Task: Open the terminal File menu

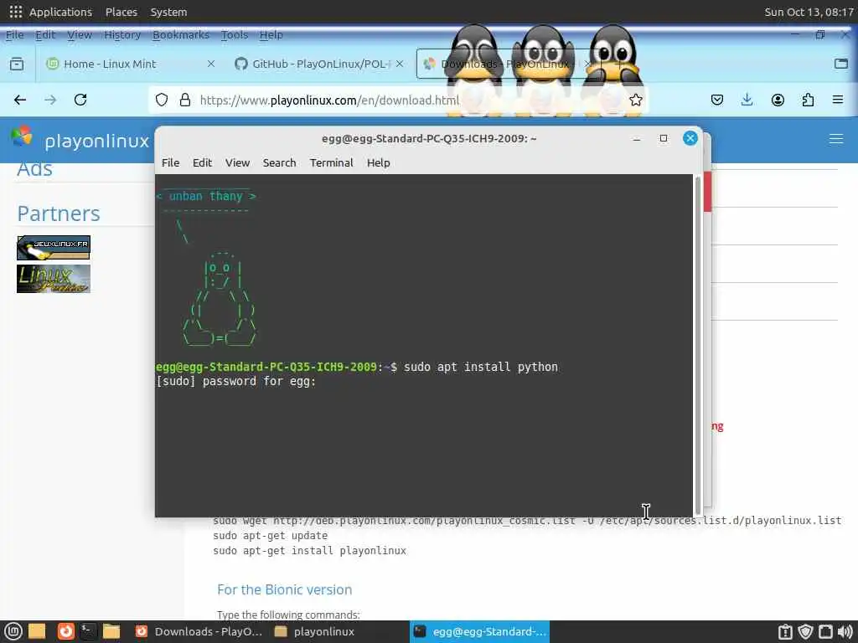Action: click(170, 162)
